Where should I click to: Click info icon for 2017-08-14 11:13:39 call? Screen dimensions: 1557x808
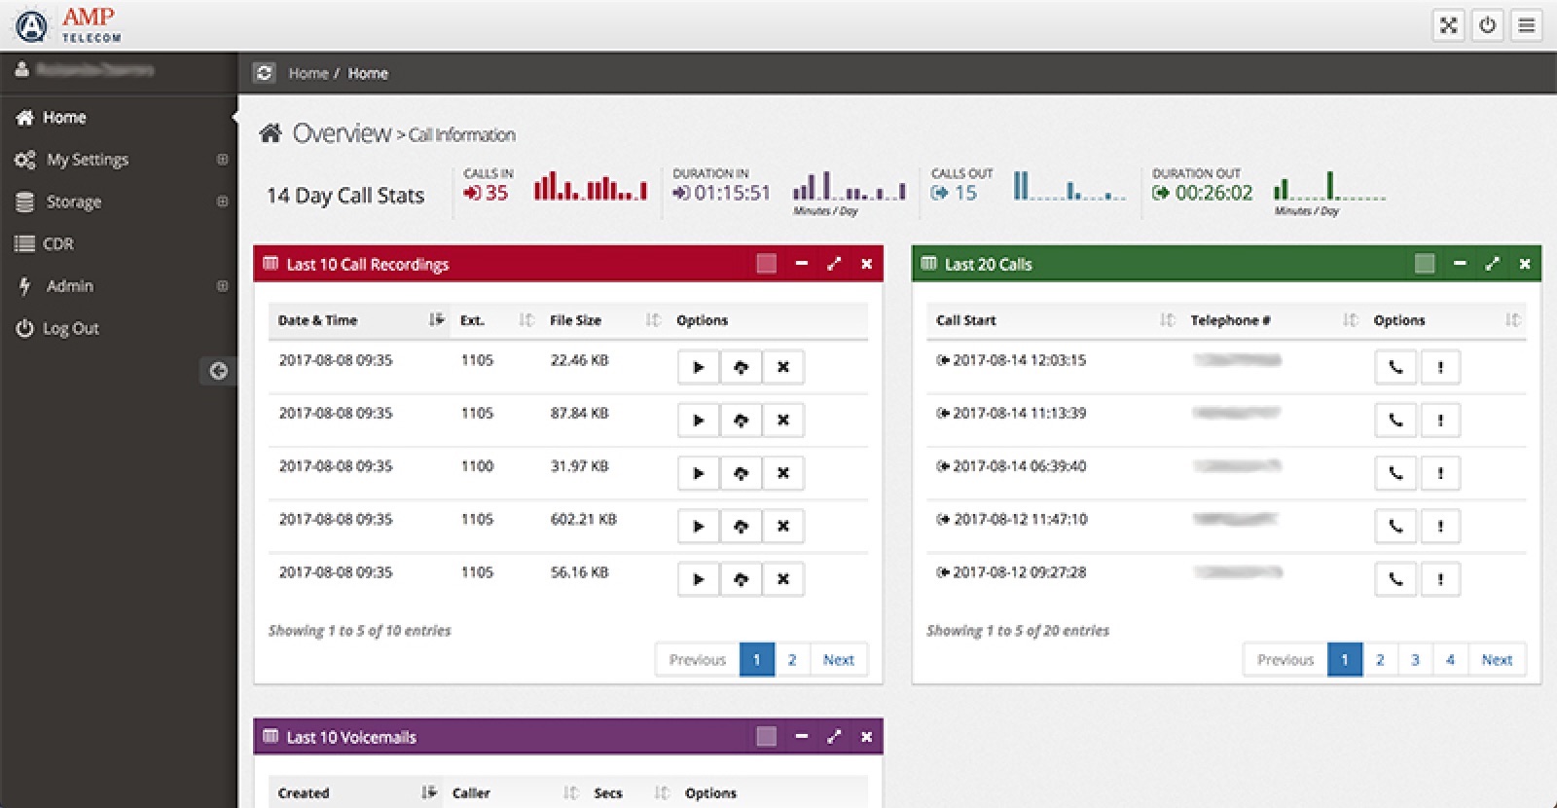pyautogui.click(x=1440, y=421)
